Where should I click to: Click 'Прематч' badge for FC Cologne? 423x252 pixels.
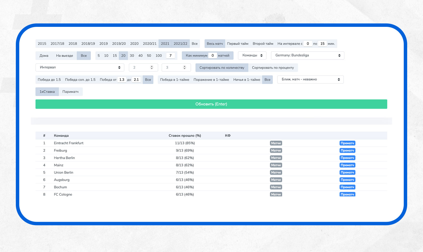347,194
